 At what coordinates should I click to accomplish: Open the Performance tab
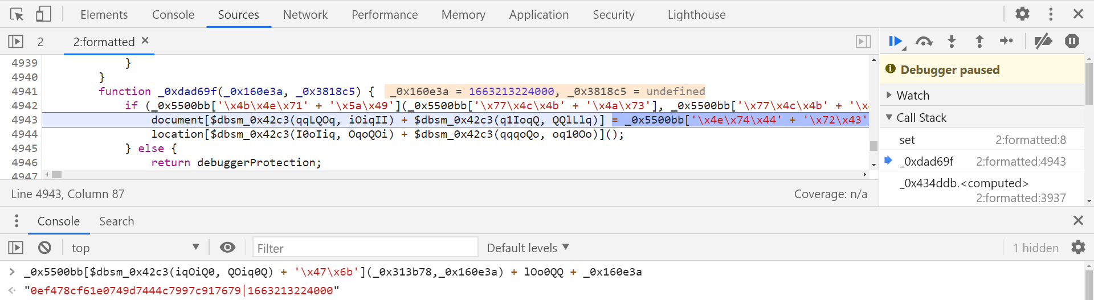click(385, 15)
